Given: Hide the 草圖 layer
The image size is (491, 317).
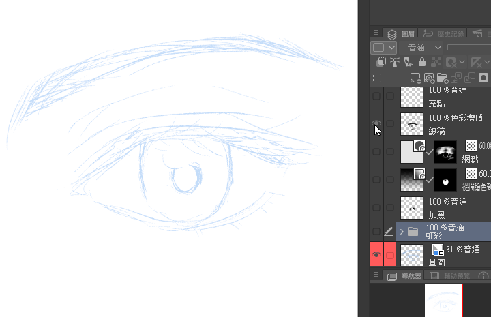Looking at the screenshot, I should (376, 255).
